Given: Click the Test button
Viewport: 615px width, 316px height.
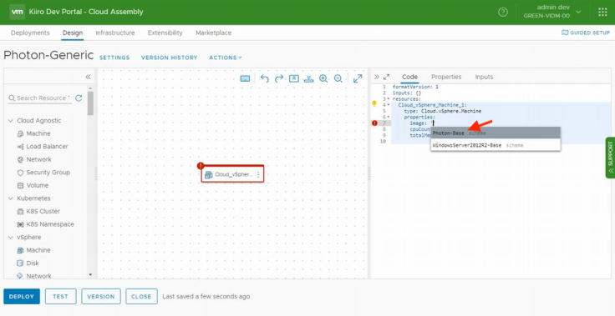Looking at the screenshot, I should pos(61,297).
